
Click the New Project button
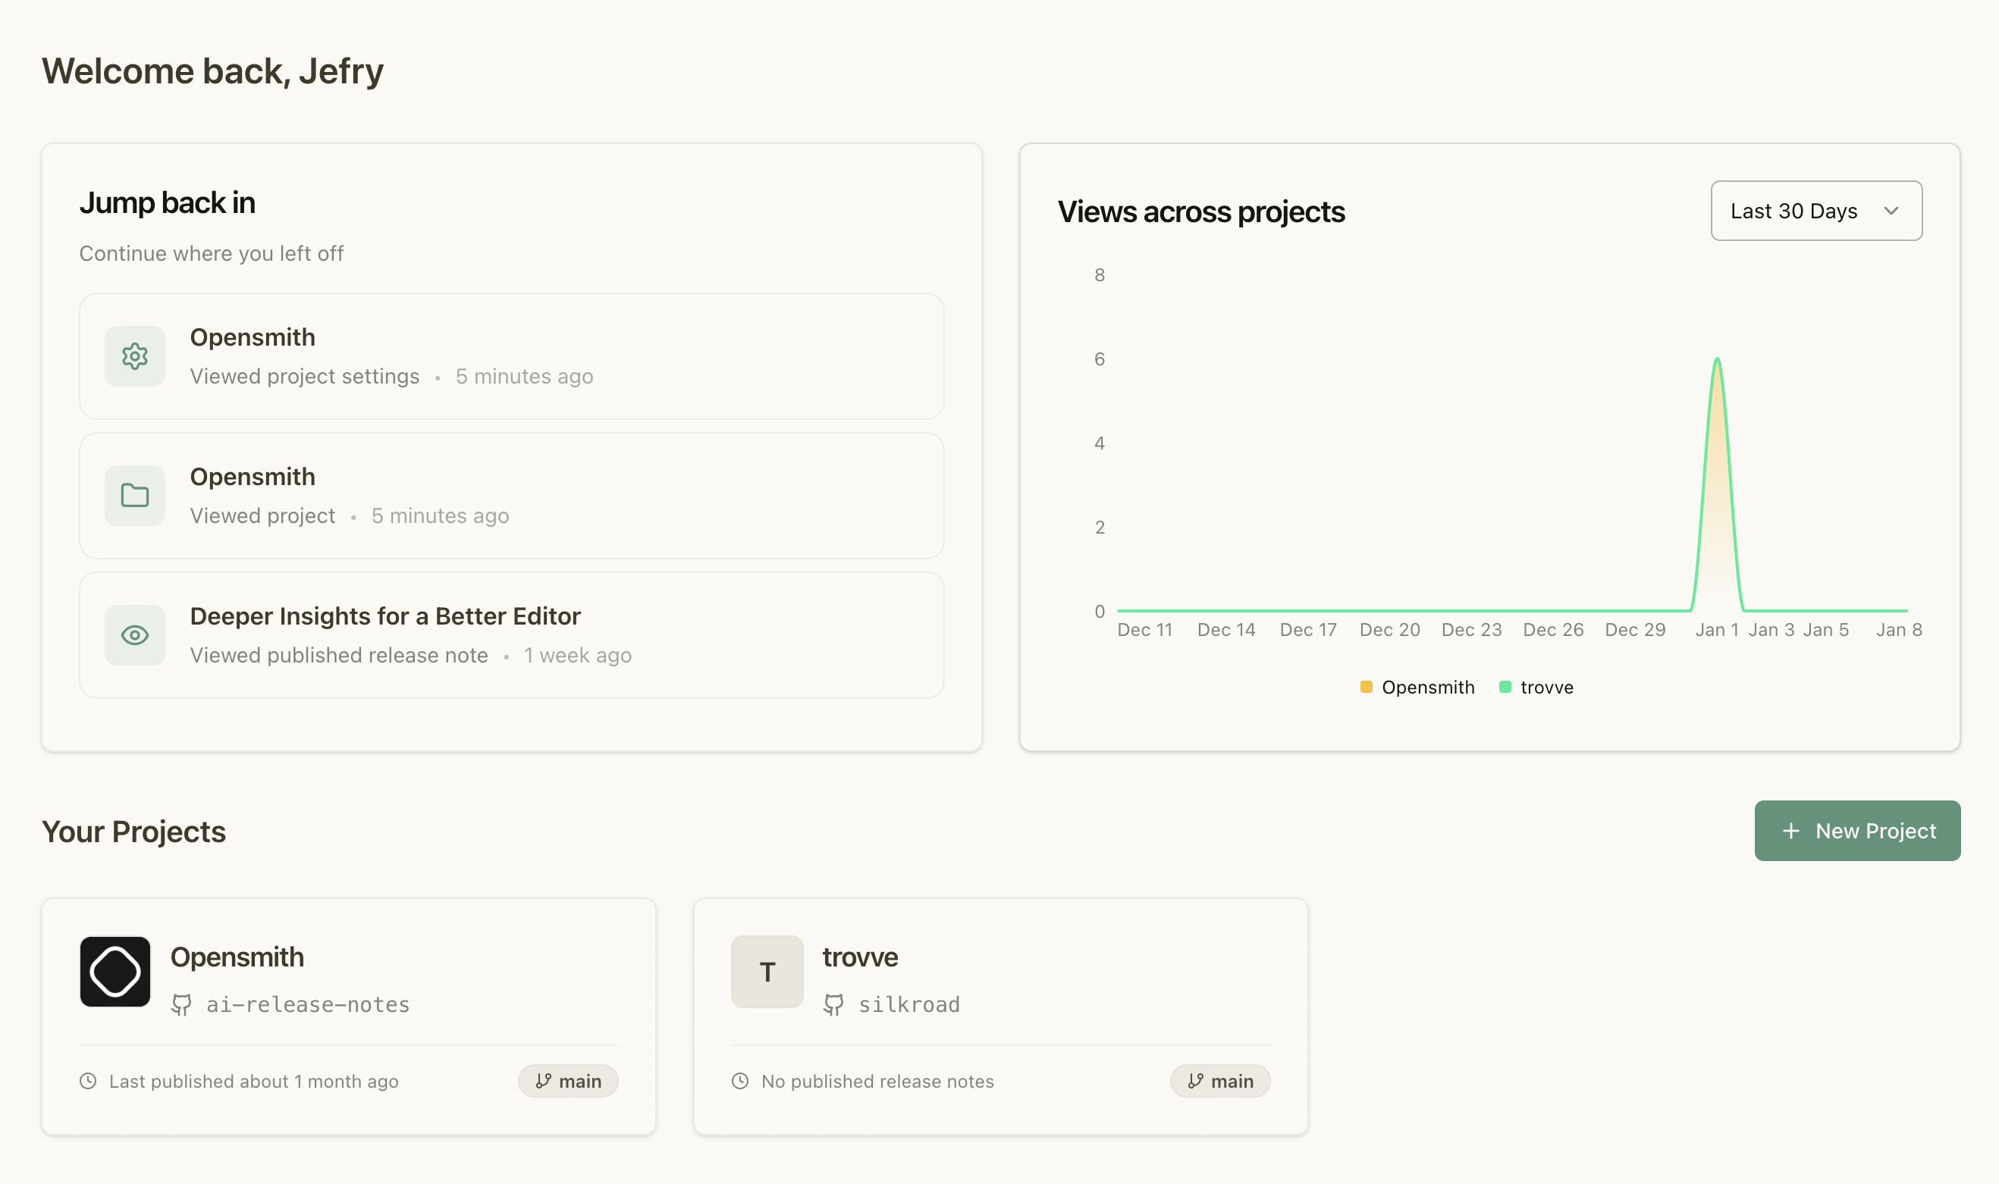coord(1857,831)
